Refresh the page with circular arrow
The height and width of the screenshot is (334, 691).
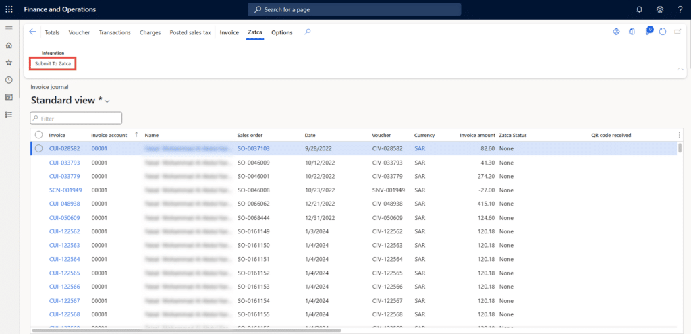pos(663,32)
